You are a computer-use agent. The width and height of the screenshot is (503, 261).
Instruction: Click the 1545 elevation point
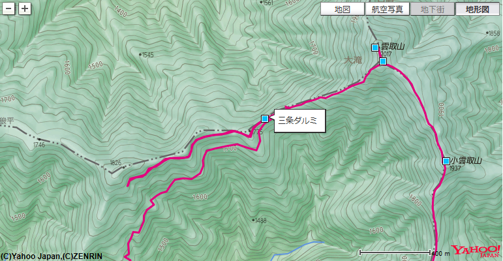pyautogui.click(x=140, y=55)
